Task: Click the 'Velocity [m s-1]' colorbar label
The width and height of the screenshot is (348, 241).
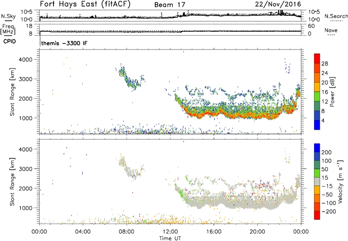Action: click(340, 181)
